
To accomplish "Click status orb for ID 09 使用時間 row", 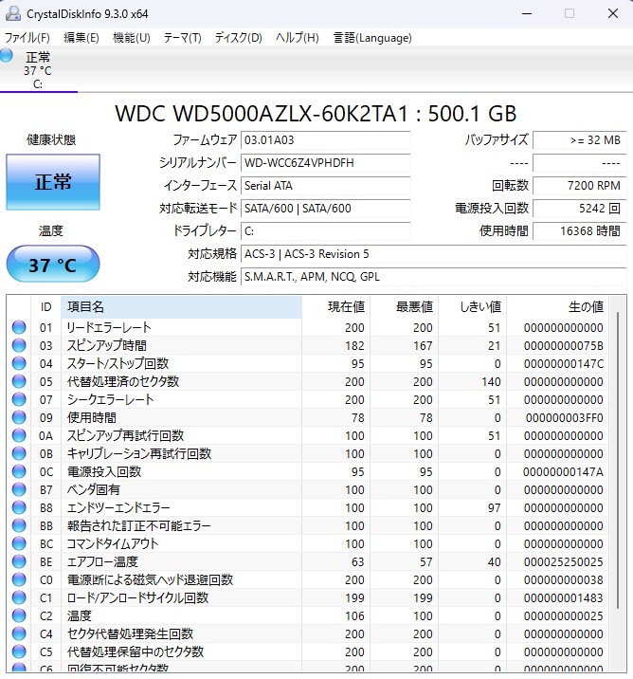I will point(19,417).
